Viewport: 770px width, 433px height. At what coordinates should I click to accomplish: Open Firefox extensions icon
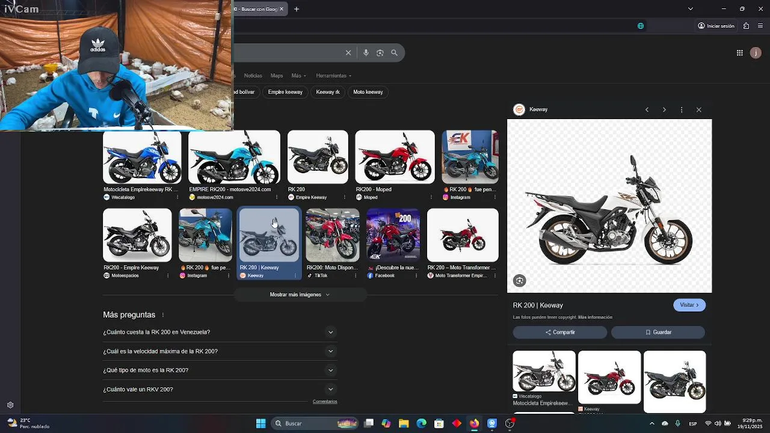click(746, 26)
